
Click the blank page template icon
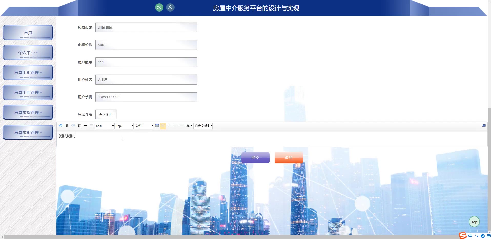(x=91, y=126)
